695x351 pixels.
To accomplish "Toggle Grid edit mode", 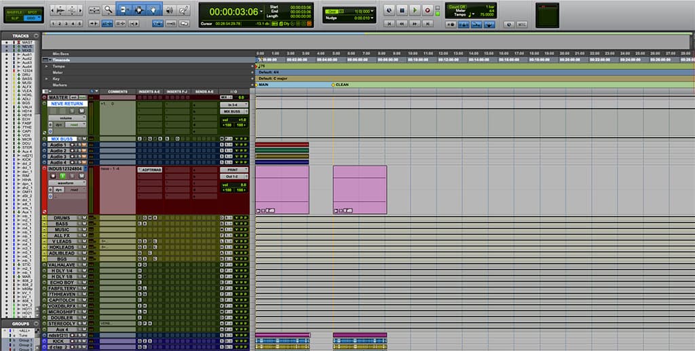I will [x=33, y=18].
